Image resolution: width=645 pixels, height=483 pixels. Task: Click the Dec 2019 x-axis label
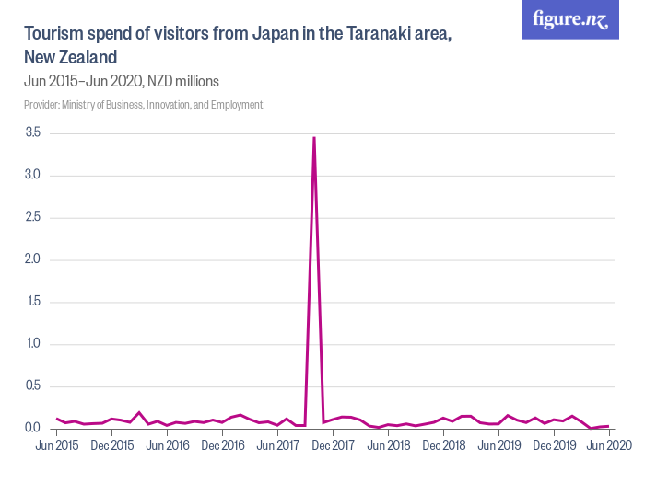(555, 445)
